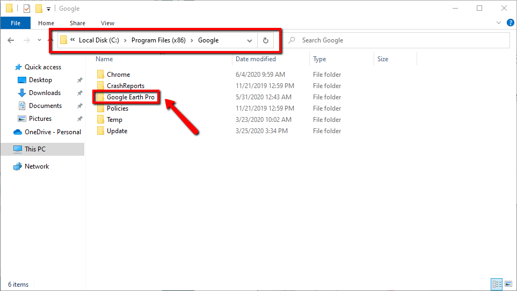Open the Chrome folder
The image size is (517, 291).
pos(118,75)
